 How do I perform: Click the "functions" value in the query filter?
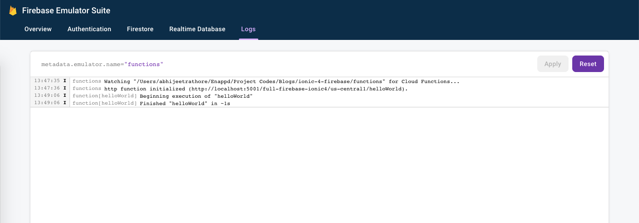click(144, 64)
